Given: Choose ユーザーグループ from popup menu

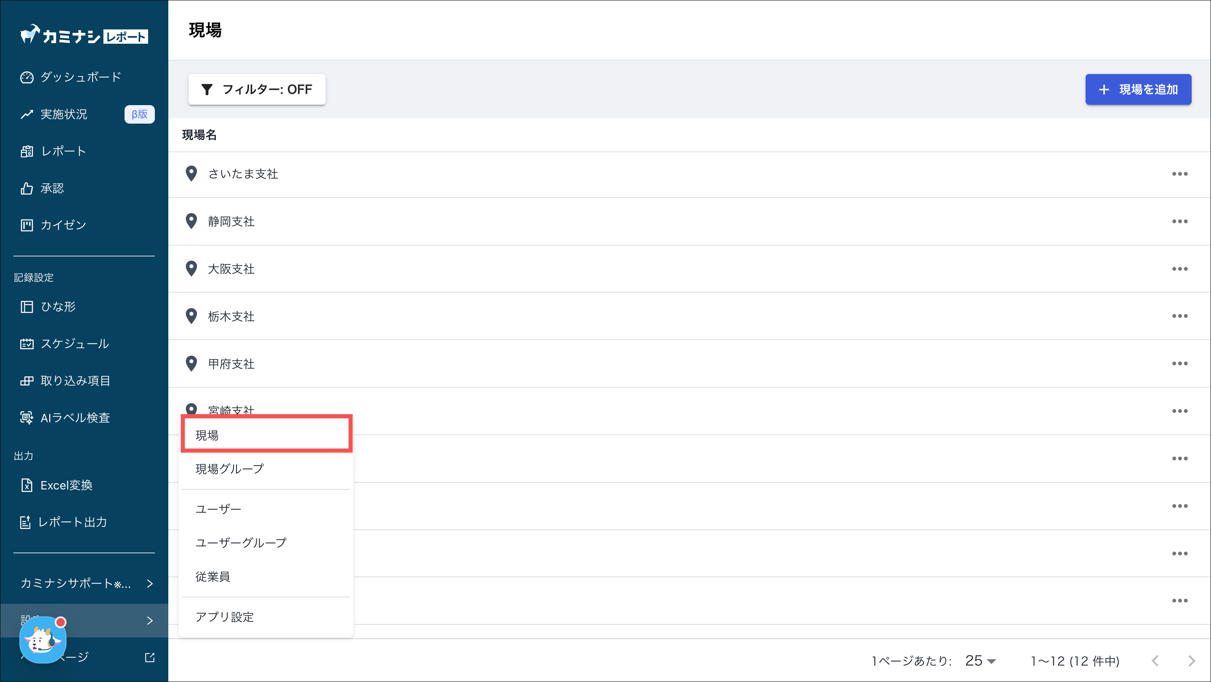Looking at the screenshot, I should point(241,542).
